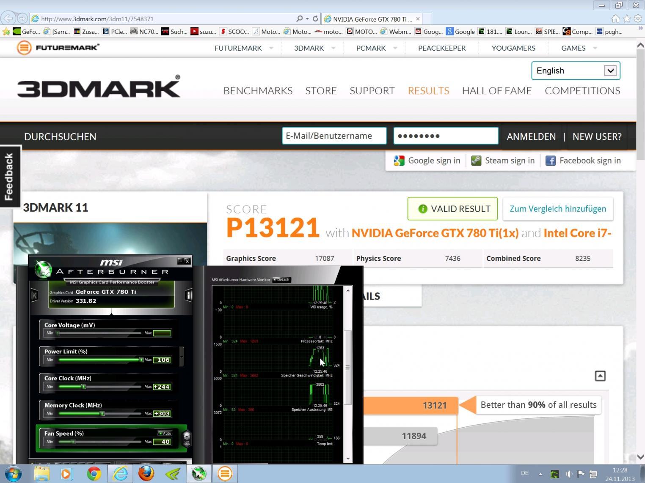Open Google Chrome from the taskbar
The height and width of the screenshot is (483, 645).
tap(94, 474)
